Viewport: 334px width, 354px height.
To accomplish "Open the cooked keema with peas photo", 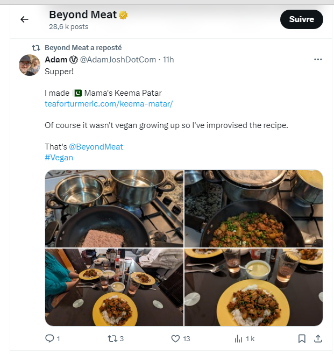I will point(253,209).
